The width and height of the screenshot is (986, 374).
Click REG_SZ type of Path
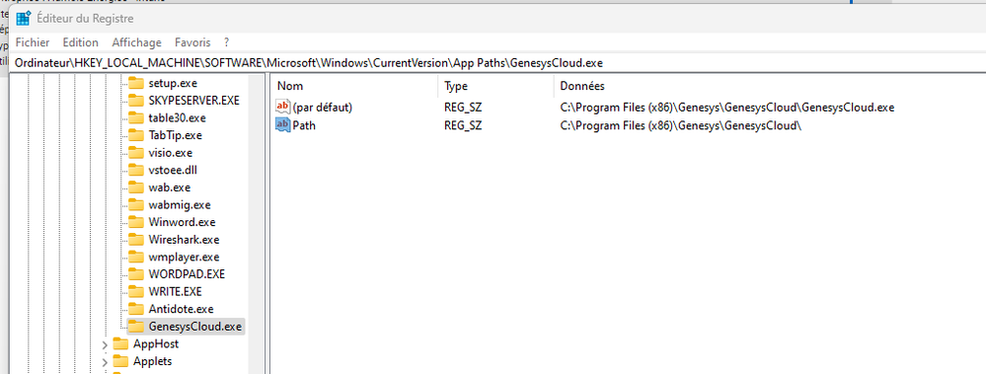[x=463, y=125]
